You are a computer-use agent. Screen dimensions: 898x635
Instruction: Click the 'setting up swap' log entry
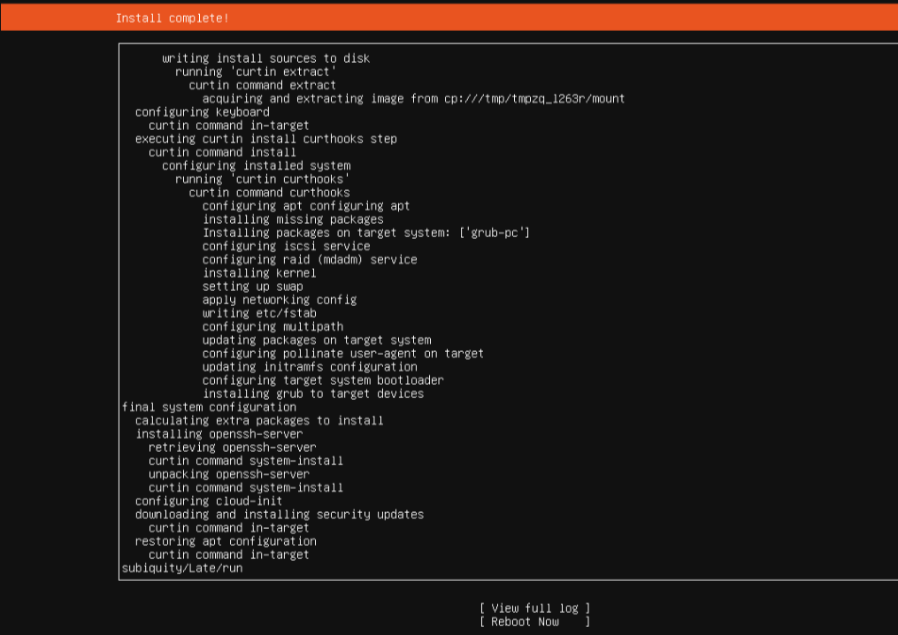(252, 287)
